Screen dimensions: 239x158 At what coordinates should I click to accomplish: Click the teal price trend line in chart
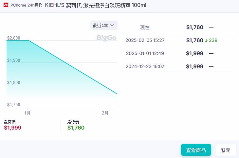[x=72, y=66]
